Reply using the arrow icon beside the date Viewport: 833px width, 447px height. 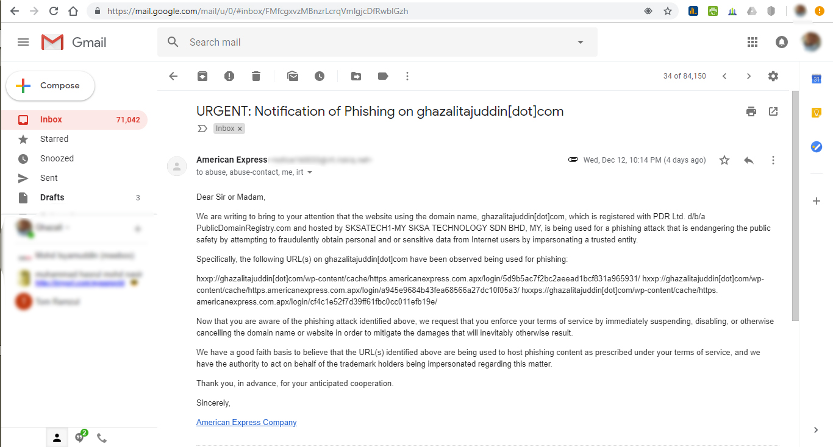[749, 160]
